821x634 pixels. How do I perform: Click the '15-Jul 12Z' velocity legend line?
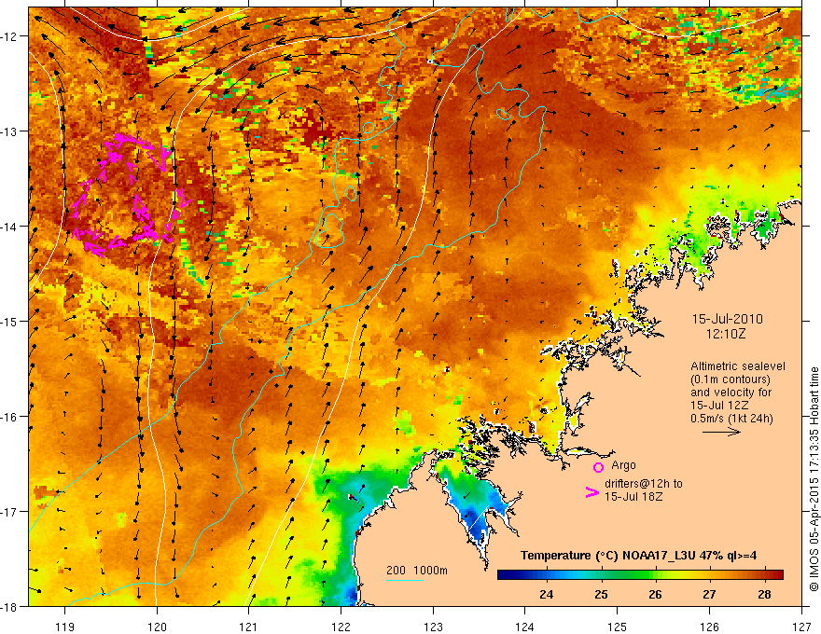pos(719,406)
